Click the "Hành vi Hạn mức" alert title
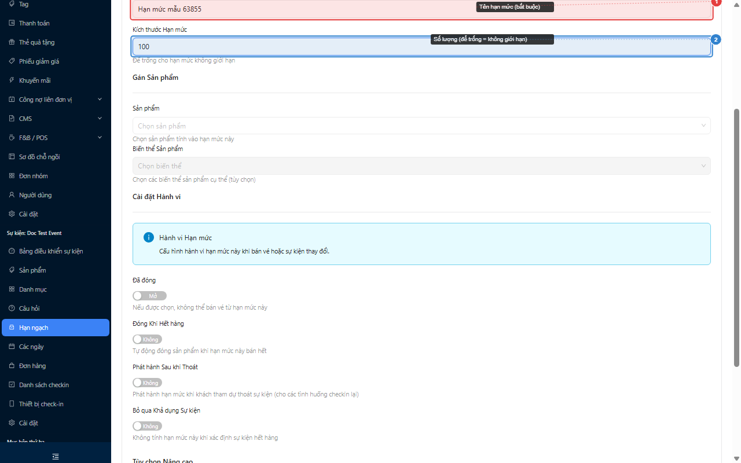Viewport: 741px width, 463px height. (x=185, y=238)
